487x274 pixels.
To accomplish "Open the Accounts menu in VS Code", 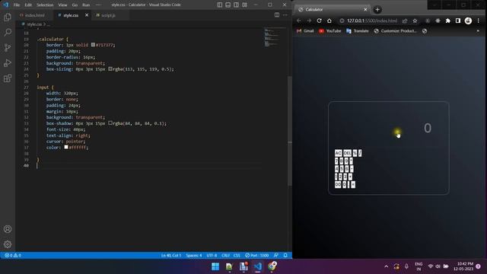I will pyautogui.click(x=8, y=229).
